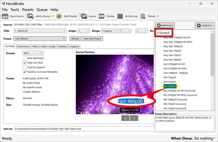Open the Range Chapters dropdown

109,31
